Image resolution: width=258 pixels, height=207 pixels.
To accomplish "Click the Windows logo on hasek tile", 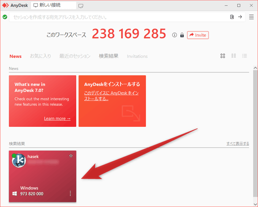I will 15,193.
